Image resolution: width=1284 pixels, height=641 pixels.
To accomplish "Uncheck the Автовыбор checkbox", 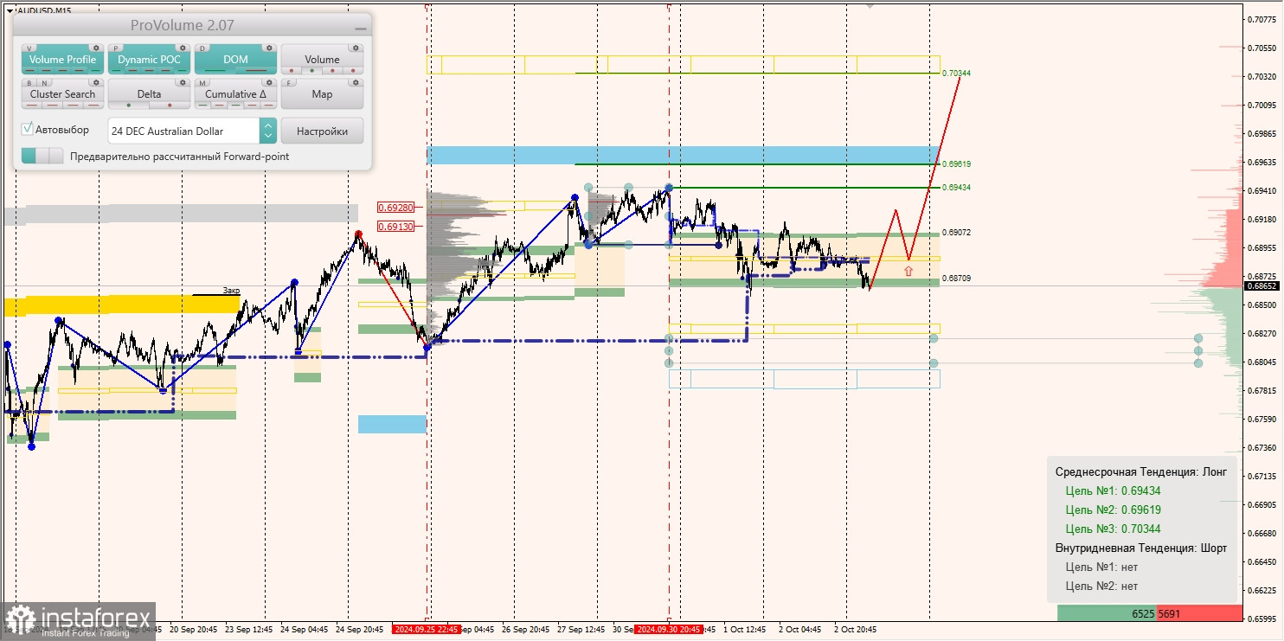I will coord(28,129).
